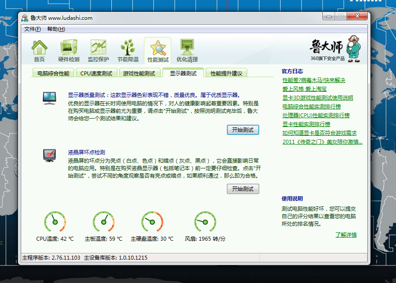Start the LCD dead pixel 开始测试 button
This screenshot has width=396, height=283.
click(x=243, y=189)
